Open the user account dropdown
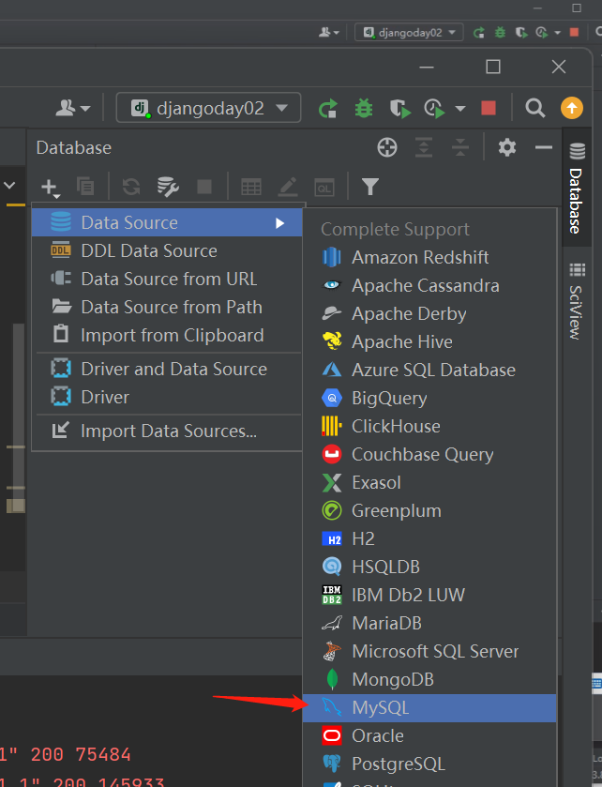This screenshot has width=602, height=787. (x=73, y=108)
